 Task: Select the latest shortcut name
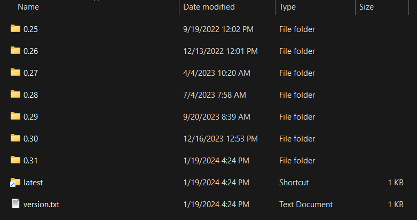tap(33, 183)
